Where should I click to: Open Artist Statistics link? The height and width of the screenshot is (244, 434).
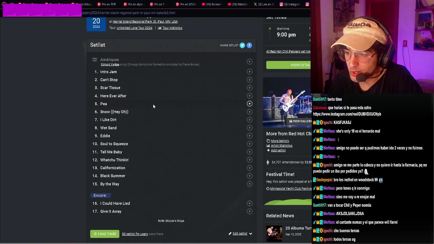pos(281,146)
